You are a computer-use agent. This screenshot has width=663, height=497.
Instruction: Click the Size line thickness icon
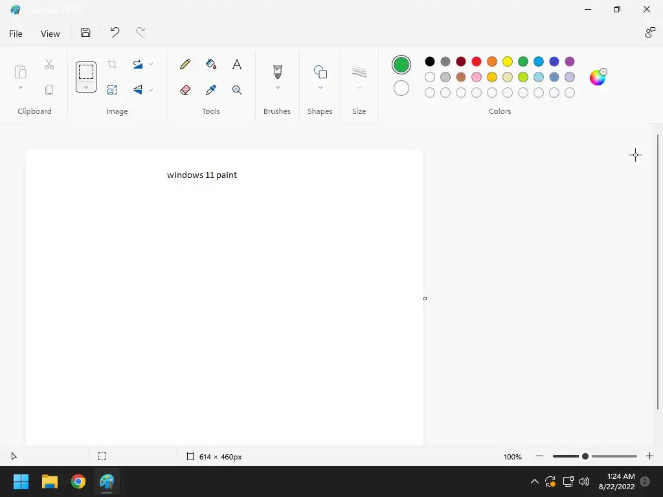point(359,72)
